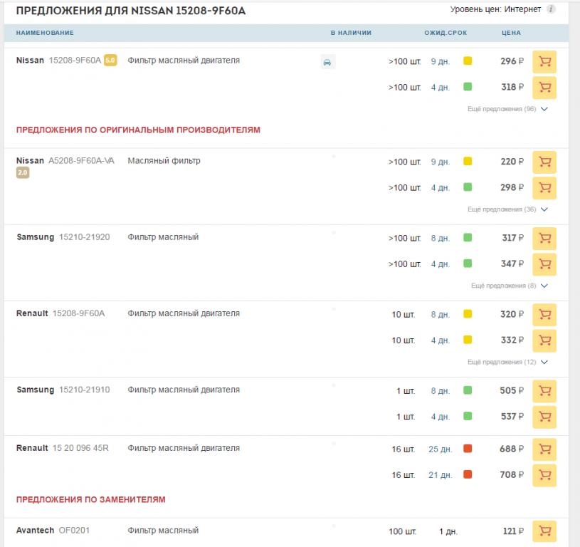Click the '121 ₽' price of Avantech OF0201
The height and width of the screenshot is (547, 580).
coord(513,531)
